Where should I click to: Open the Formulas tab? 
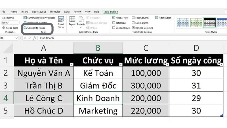coord(55,12)
